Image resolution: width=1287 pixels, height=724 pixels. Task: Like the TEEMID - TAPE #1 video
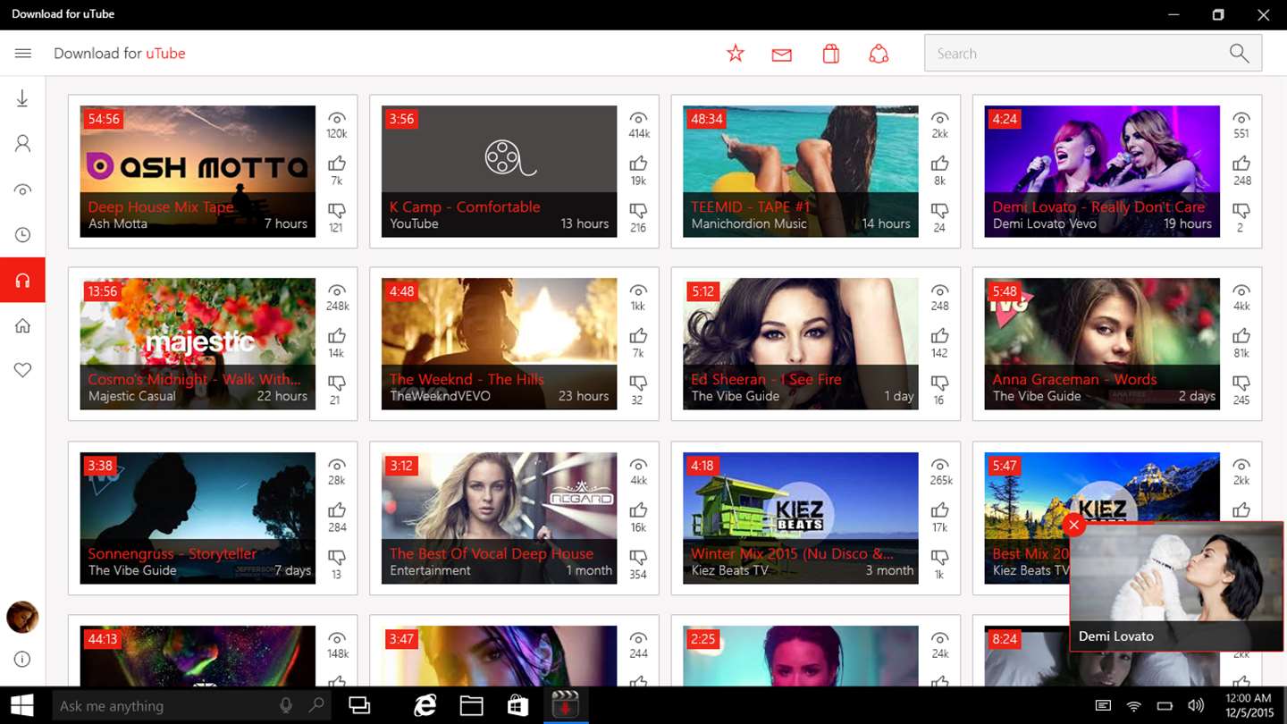coord(939,164)
